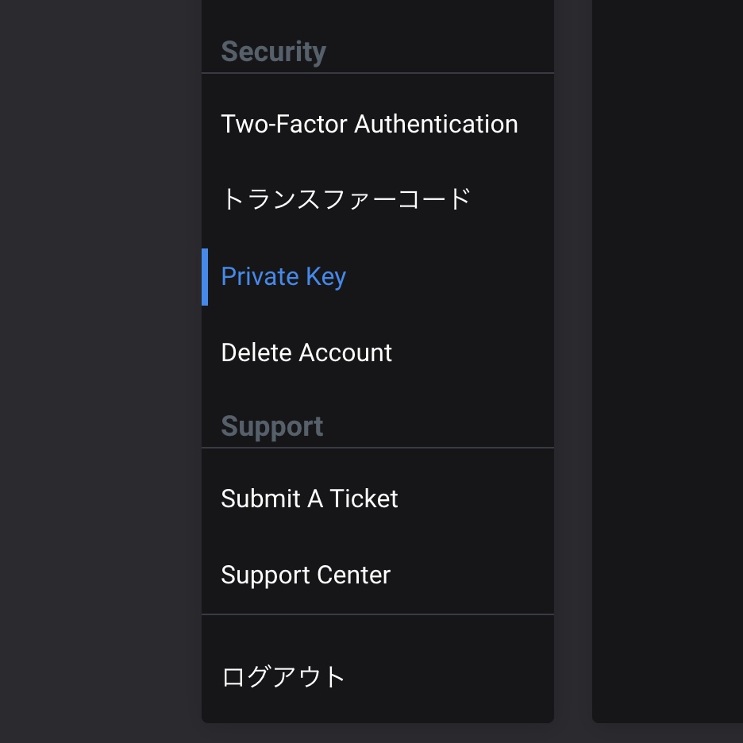The image size is (743, 743).
Task: Click the divider line under Security heading
Action: click(378, 73)
